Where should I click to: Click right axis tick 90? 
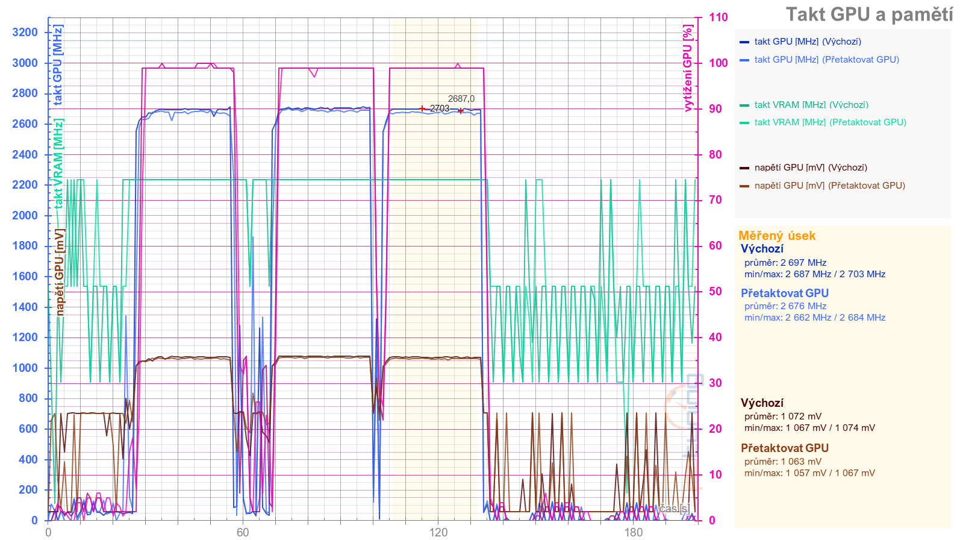715,108
